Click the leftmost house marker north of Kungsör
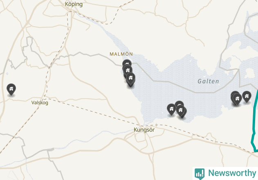This screenshot has width=258, height=180. (171, 109)
